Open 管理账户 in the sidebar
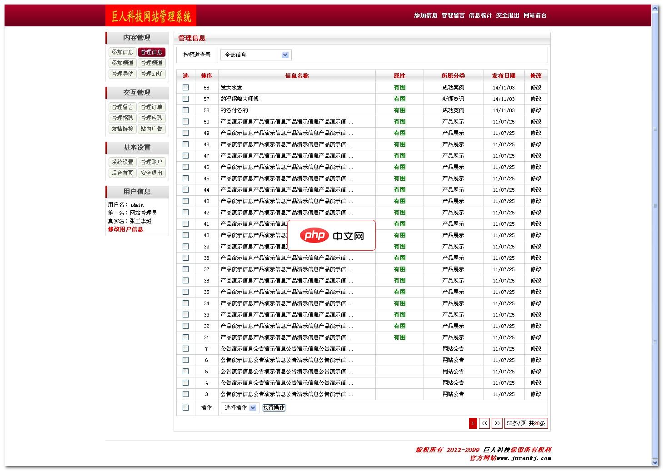This screenshot has height=471, width=663. coord(151,162)
